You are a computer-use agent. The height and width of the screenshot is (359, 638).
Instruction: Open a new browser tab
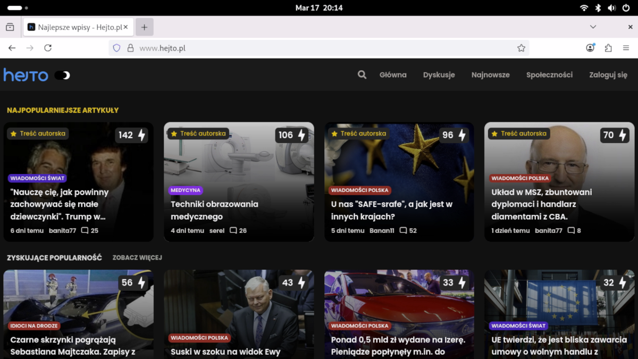coord(144,27)
